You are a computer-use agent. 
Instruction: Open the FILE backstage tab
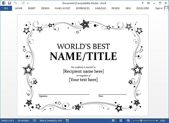click(6, 8)
